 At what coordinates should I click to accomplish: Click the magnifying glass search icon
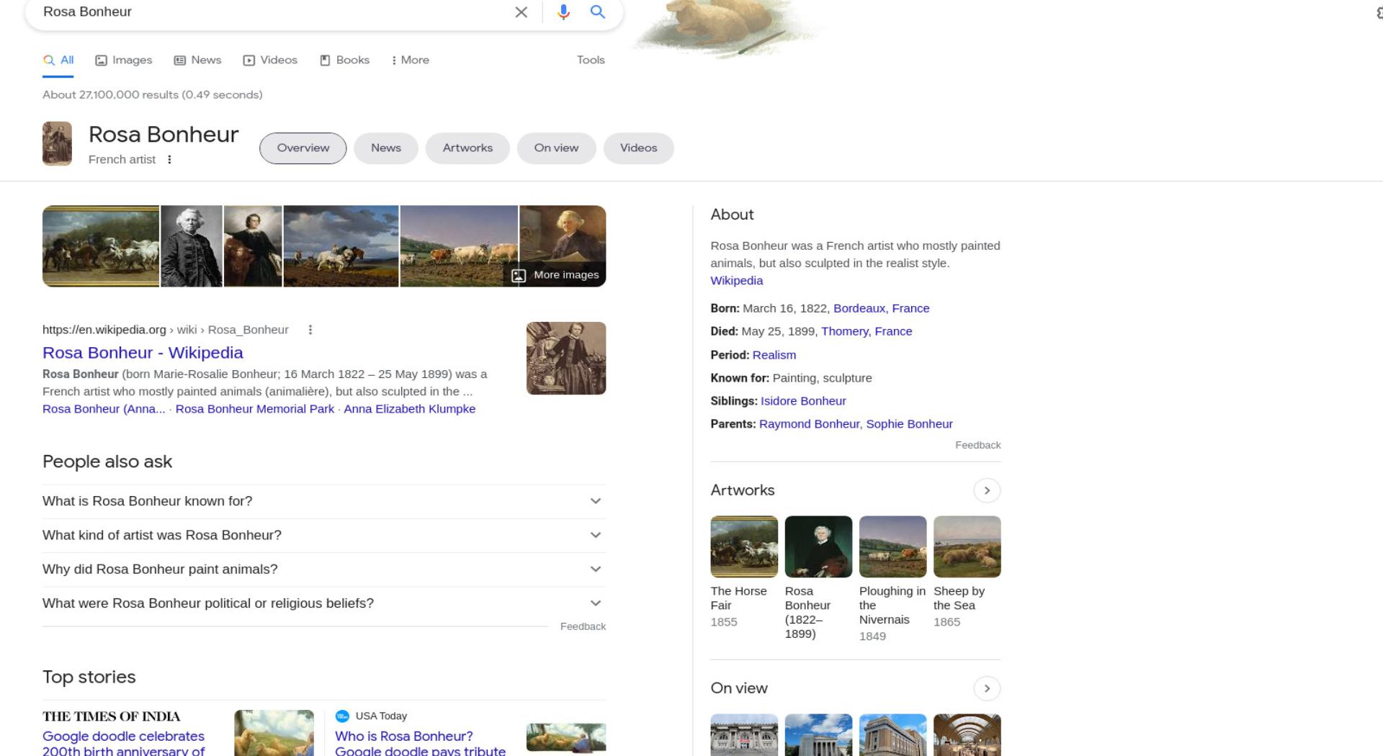tap(598, 12)
